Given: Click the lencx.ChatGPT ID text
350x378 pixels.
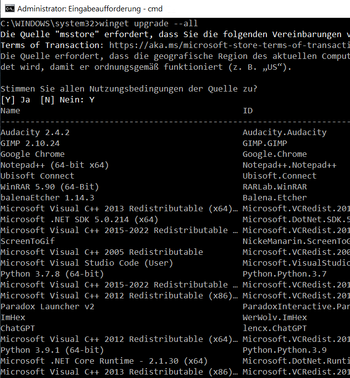Looking at the screenshot, I should [274, 329].
